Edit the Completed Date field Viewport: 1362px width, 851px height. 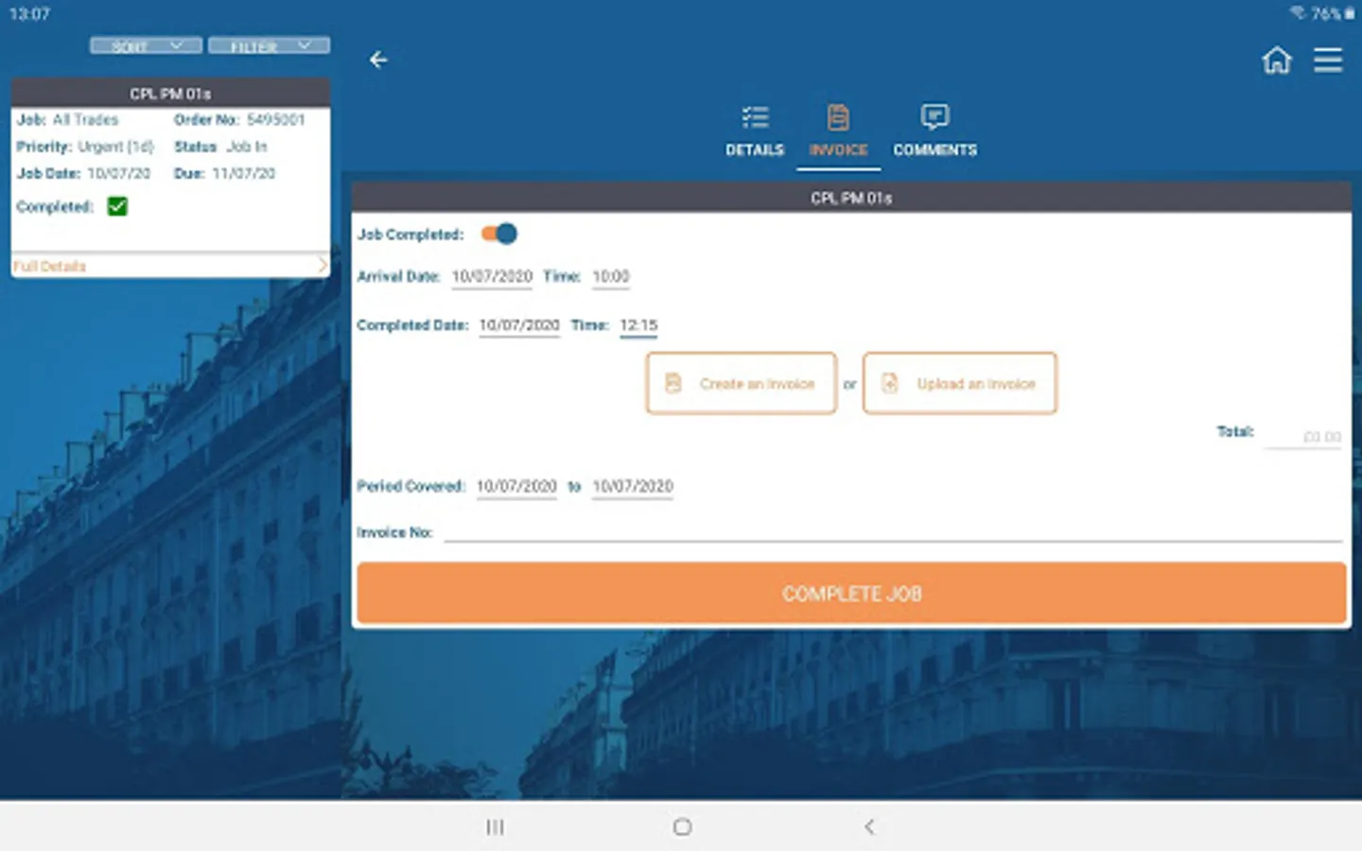[x=519, y=325]
